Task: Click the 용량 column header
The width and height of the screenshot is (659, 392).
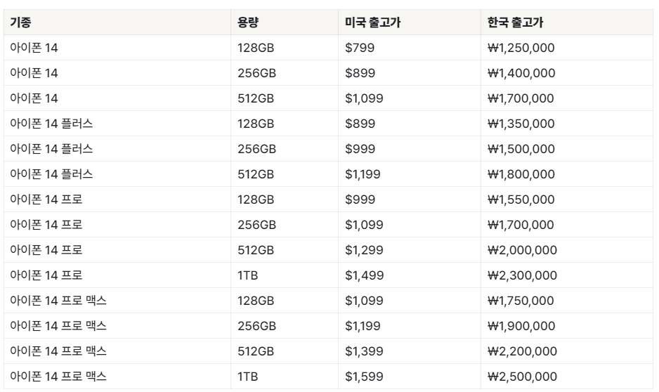Action: pos(285,22)
